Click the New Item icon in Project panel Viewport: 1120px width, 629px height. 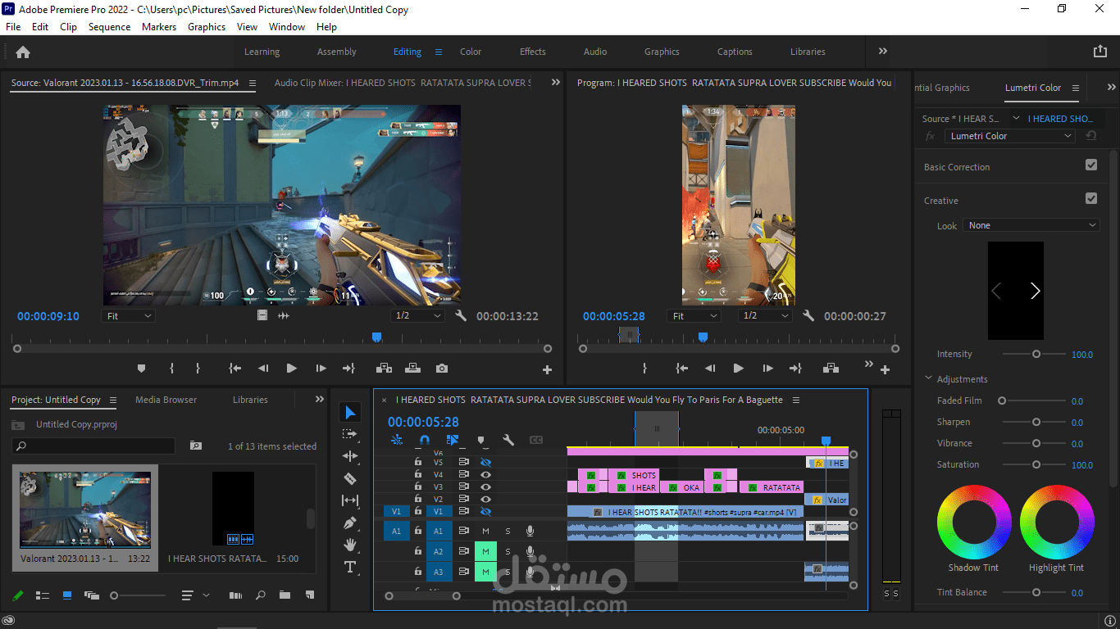309,595
